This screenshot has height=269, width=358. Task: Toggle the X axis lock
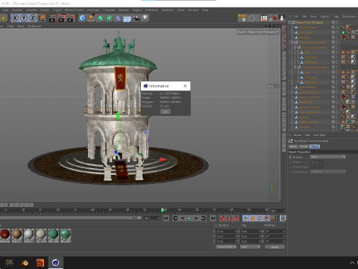point(15,18)
